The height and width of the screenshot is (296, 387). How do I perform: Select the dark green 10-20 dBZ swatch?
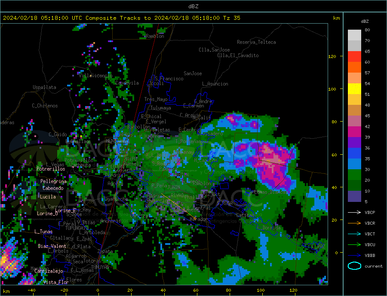tap(354, 185)
